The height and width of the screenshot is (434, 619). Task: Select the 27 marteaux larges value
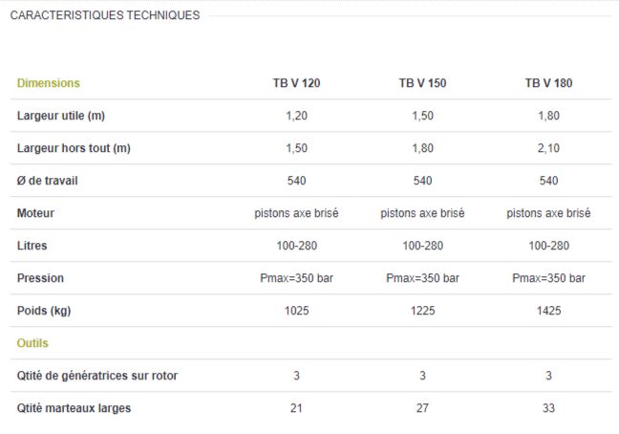pos(422,408)
